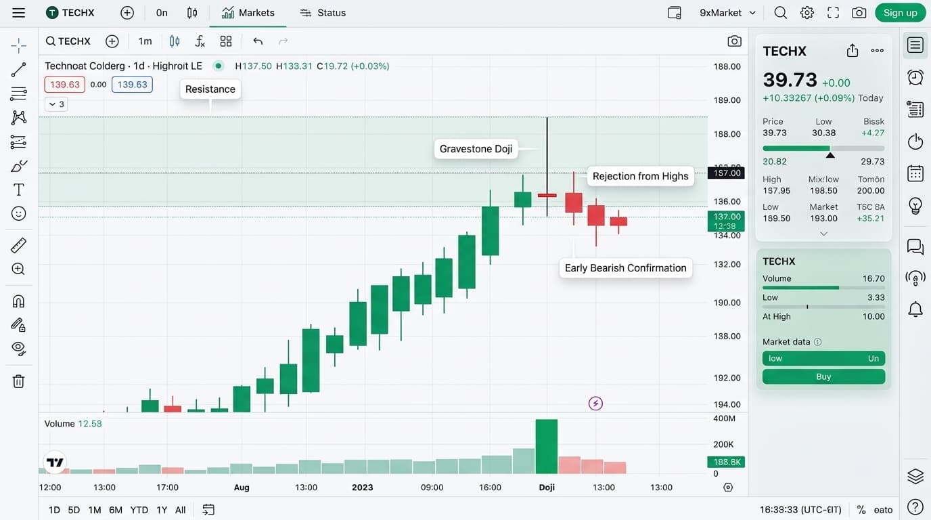Open the indicators fx menu
931x520 pixels.
(200, 41)
